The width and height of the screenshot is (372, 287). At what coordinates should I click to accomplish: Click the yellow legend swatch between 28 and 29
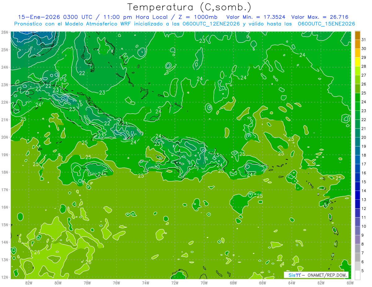click(357, 62)
